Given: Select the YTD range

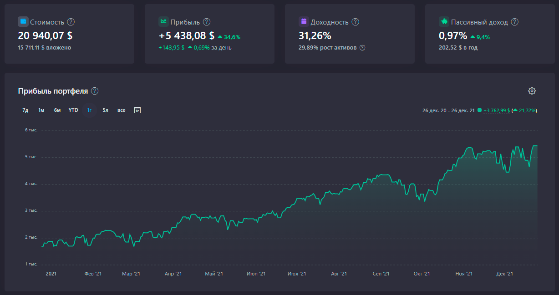Looking at the screenshot, I should [x=73, y=110].
